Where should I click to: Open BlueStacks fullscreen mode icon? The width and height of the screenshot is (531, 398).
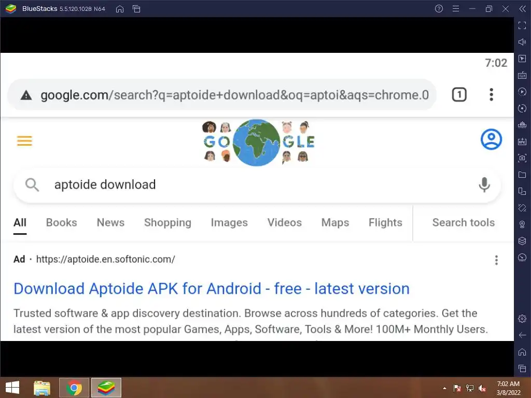522,25
